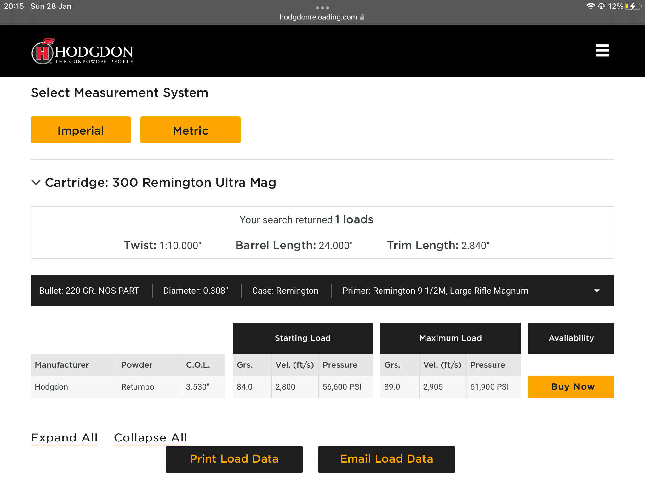Tap the Sun 28 Jan date in the status bar
This screenshot has height=483, width=645.
click(51, 6)
